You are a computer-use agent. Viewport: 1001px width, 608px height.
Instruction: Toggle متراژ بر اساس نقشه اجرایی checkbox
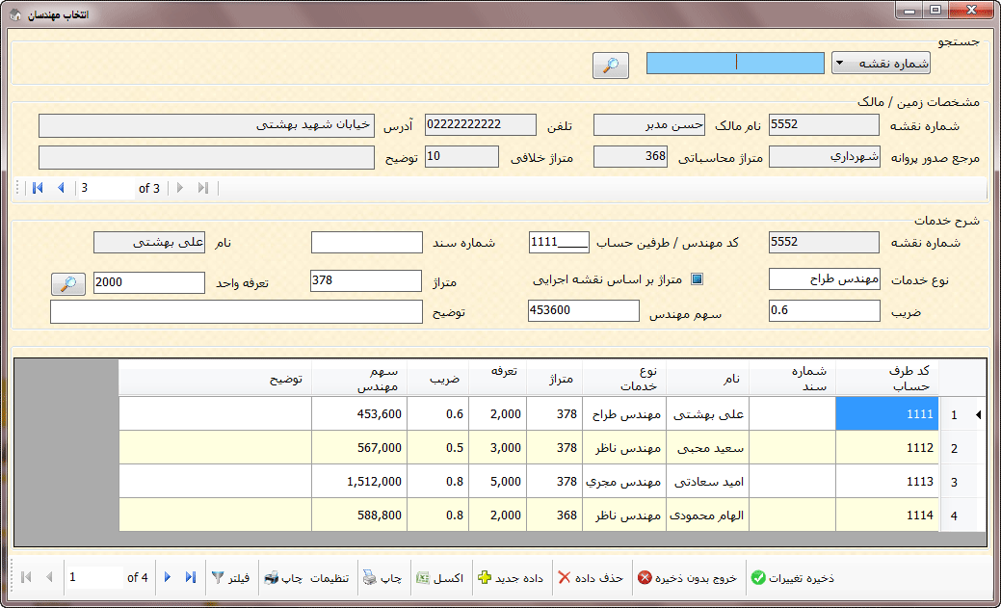pos(698,279)
